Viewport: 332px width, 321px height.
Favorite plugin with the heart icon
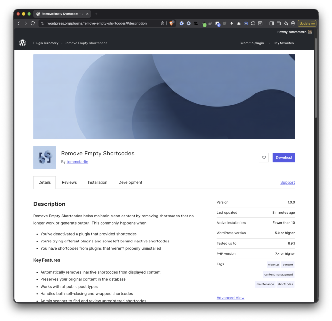tap(264, 157)
